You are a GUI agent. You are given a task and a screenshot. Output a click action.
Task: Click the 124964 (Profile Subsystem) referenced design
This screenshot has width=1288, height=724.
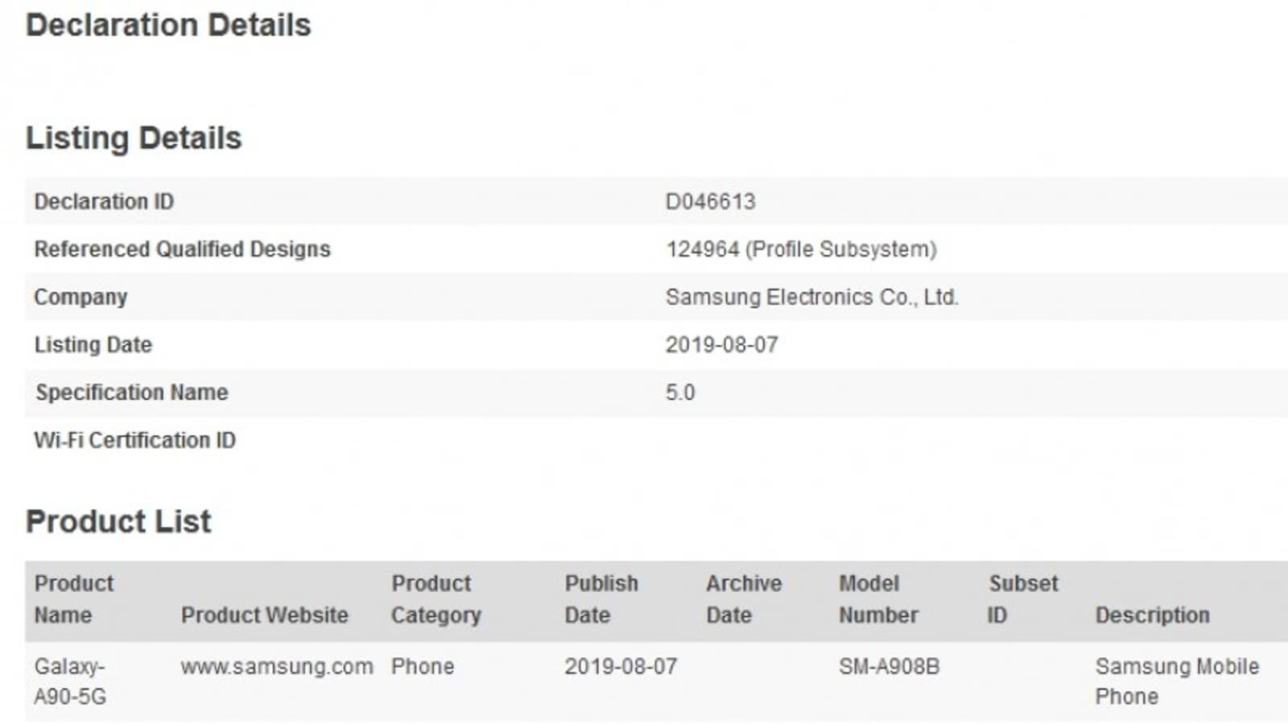[x=801, y=249]
